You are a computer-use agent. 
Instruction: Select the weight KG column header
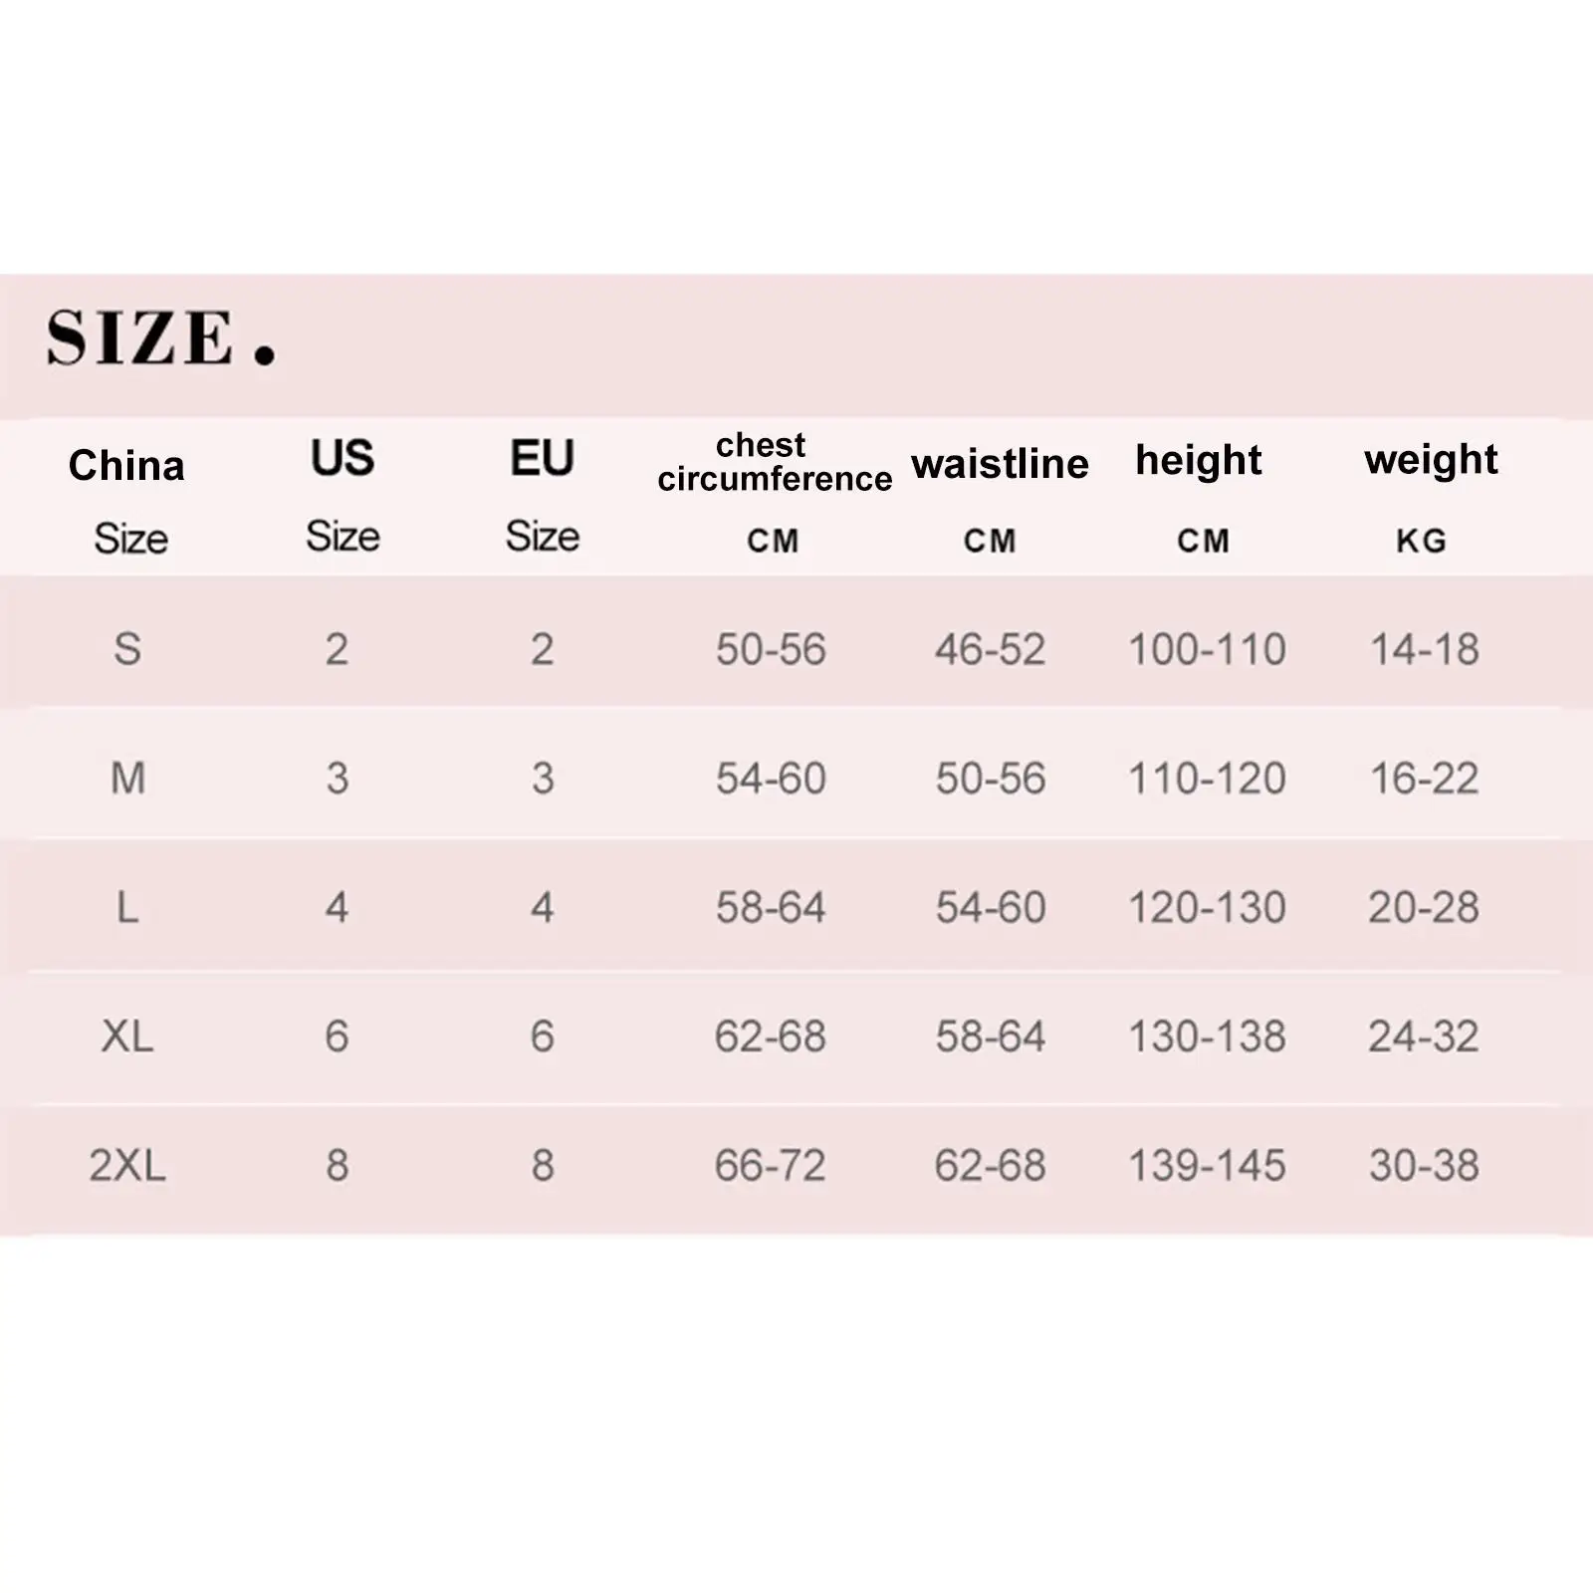(1431, 497)
